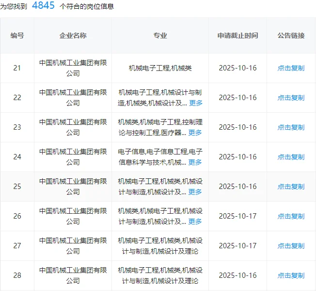Copy the announcement link for row 28
This screenshot has width=316, height=291.
click(x=291, y=275)
